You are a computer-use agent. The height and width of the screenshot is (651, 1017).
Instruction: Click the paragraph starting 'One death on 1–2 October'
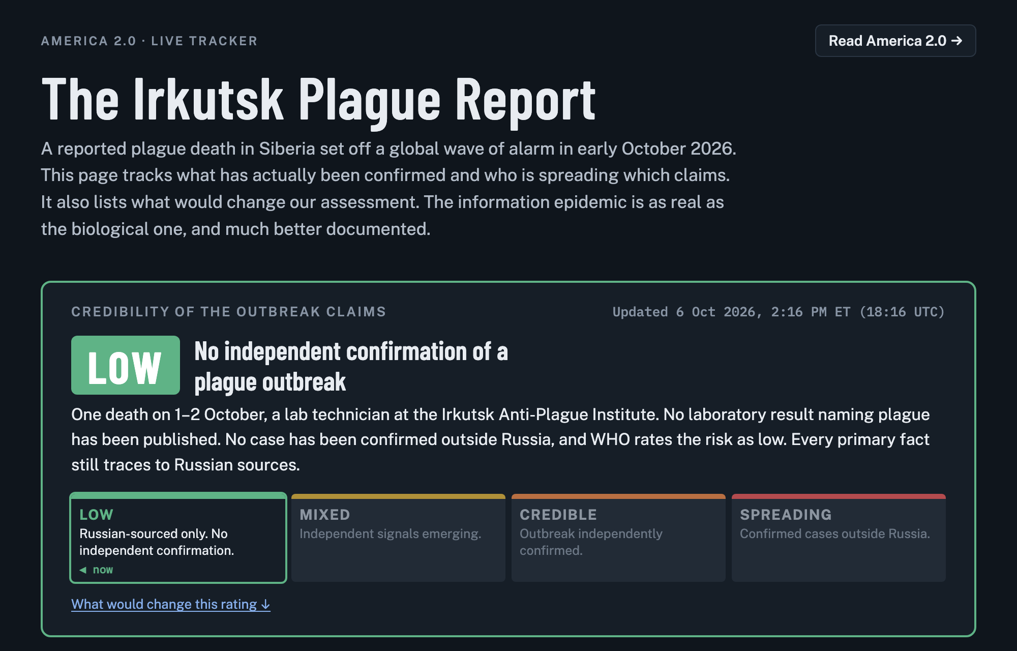pos(501,439)
